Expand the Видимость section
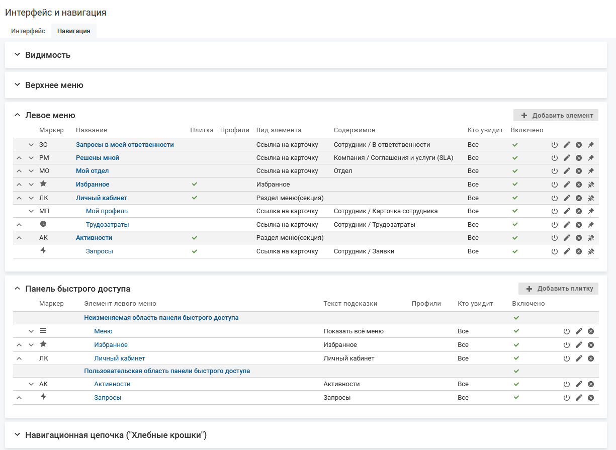Screen dimensions: 616x450 pos(17,55)
